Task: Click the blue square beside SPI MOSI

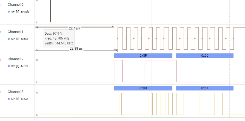Action: point(9,66)
